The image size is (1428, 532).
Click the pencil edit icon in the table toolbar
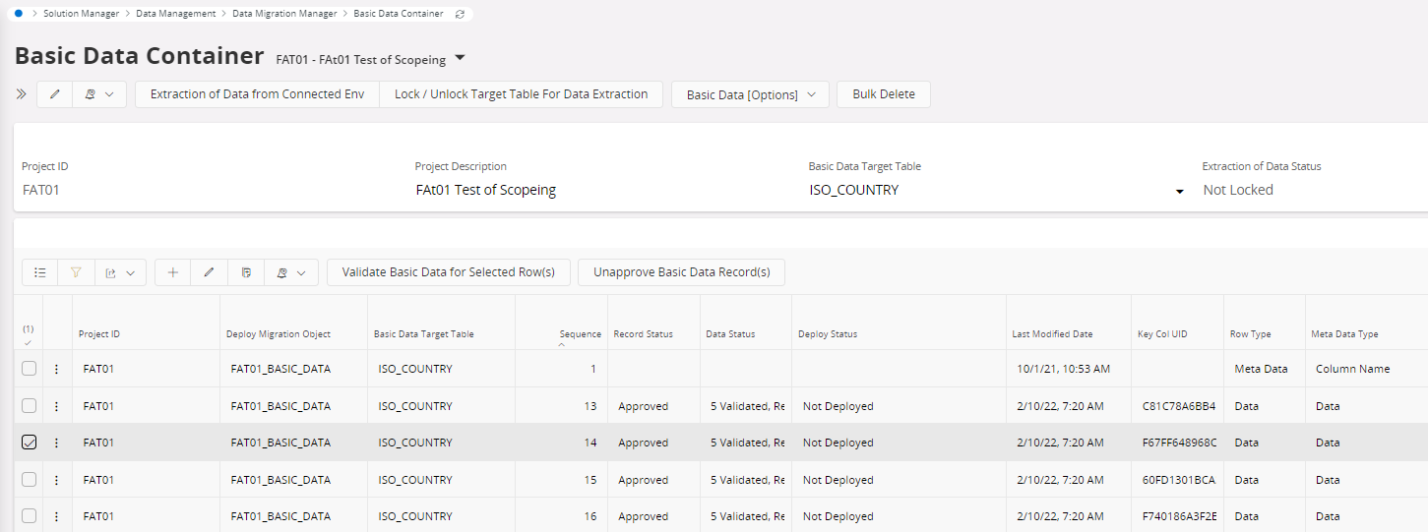click(209, 272)
